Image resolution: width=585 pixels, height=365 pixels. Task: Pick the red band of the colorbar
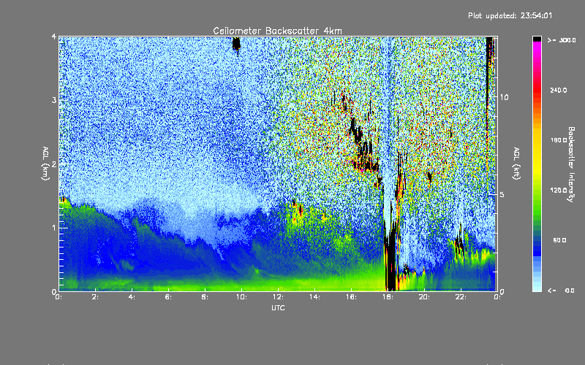pos(537,91)
